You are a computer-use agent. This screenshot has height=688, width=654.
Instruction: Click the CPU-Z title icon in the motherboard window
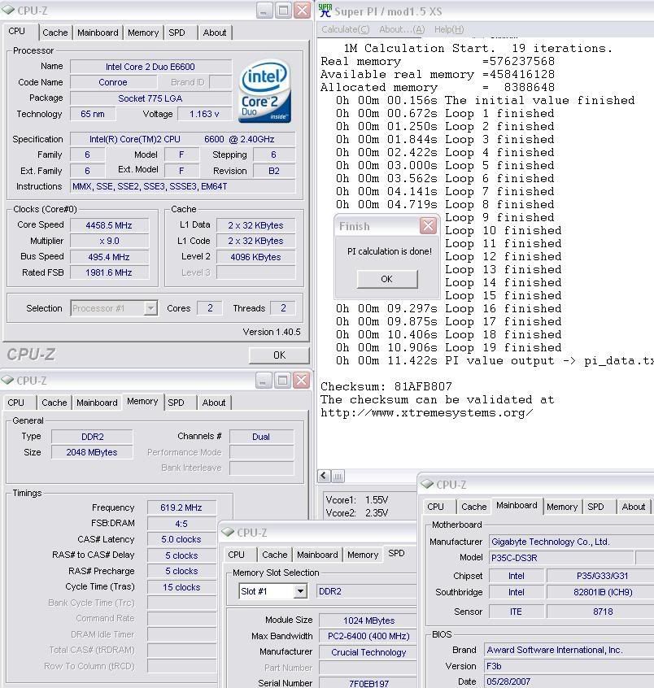pos(427,484)
